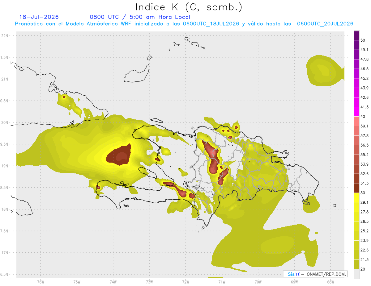
Task: Pick the darkest purple swatch above 50
Action: tap(356, 35)
